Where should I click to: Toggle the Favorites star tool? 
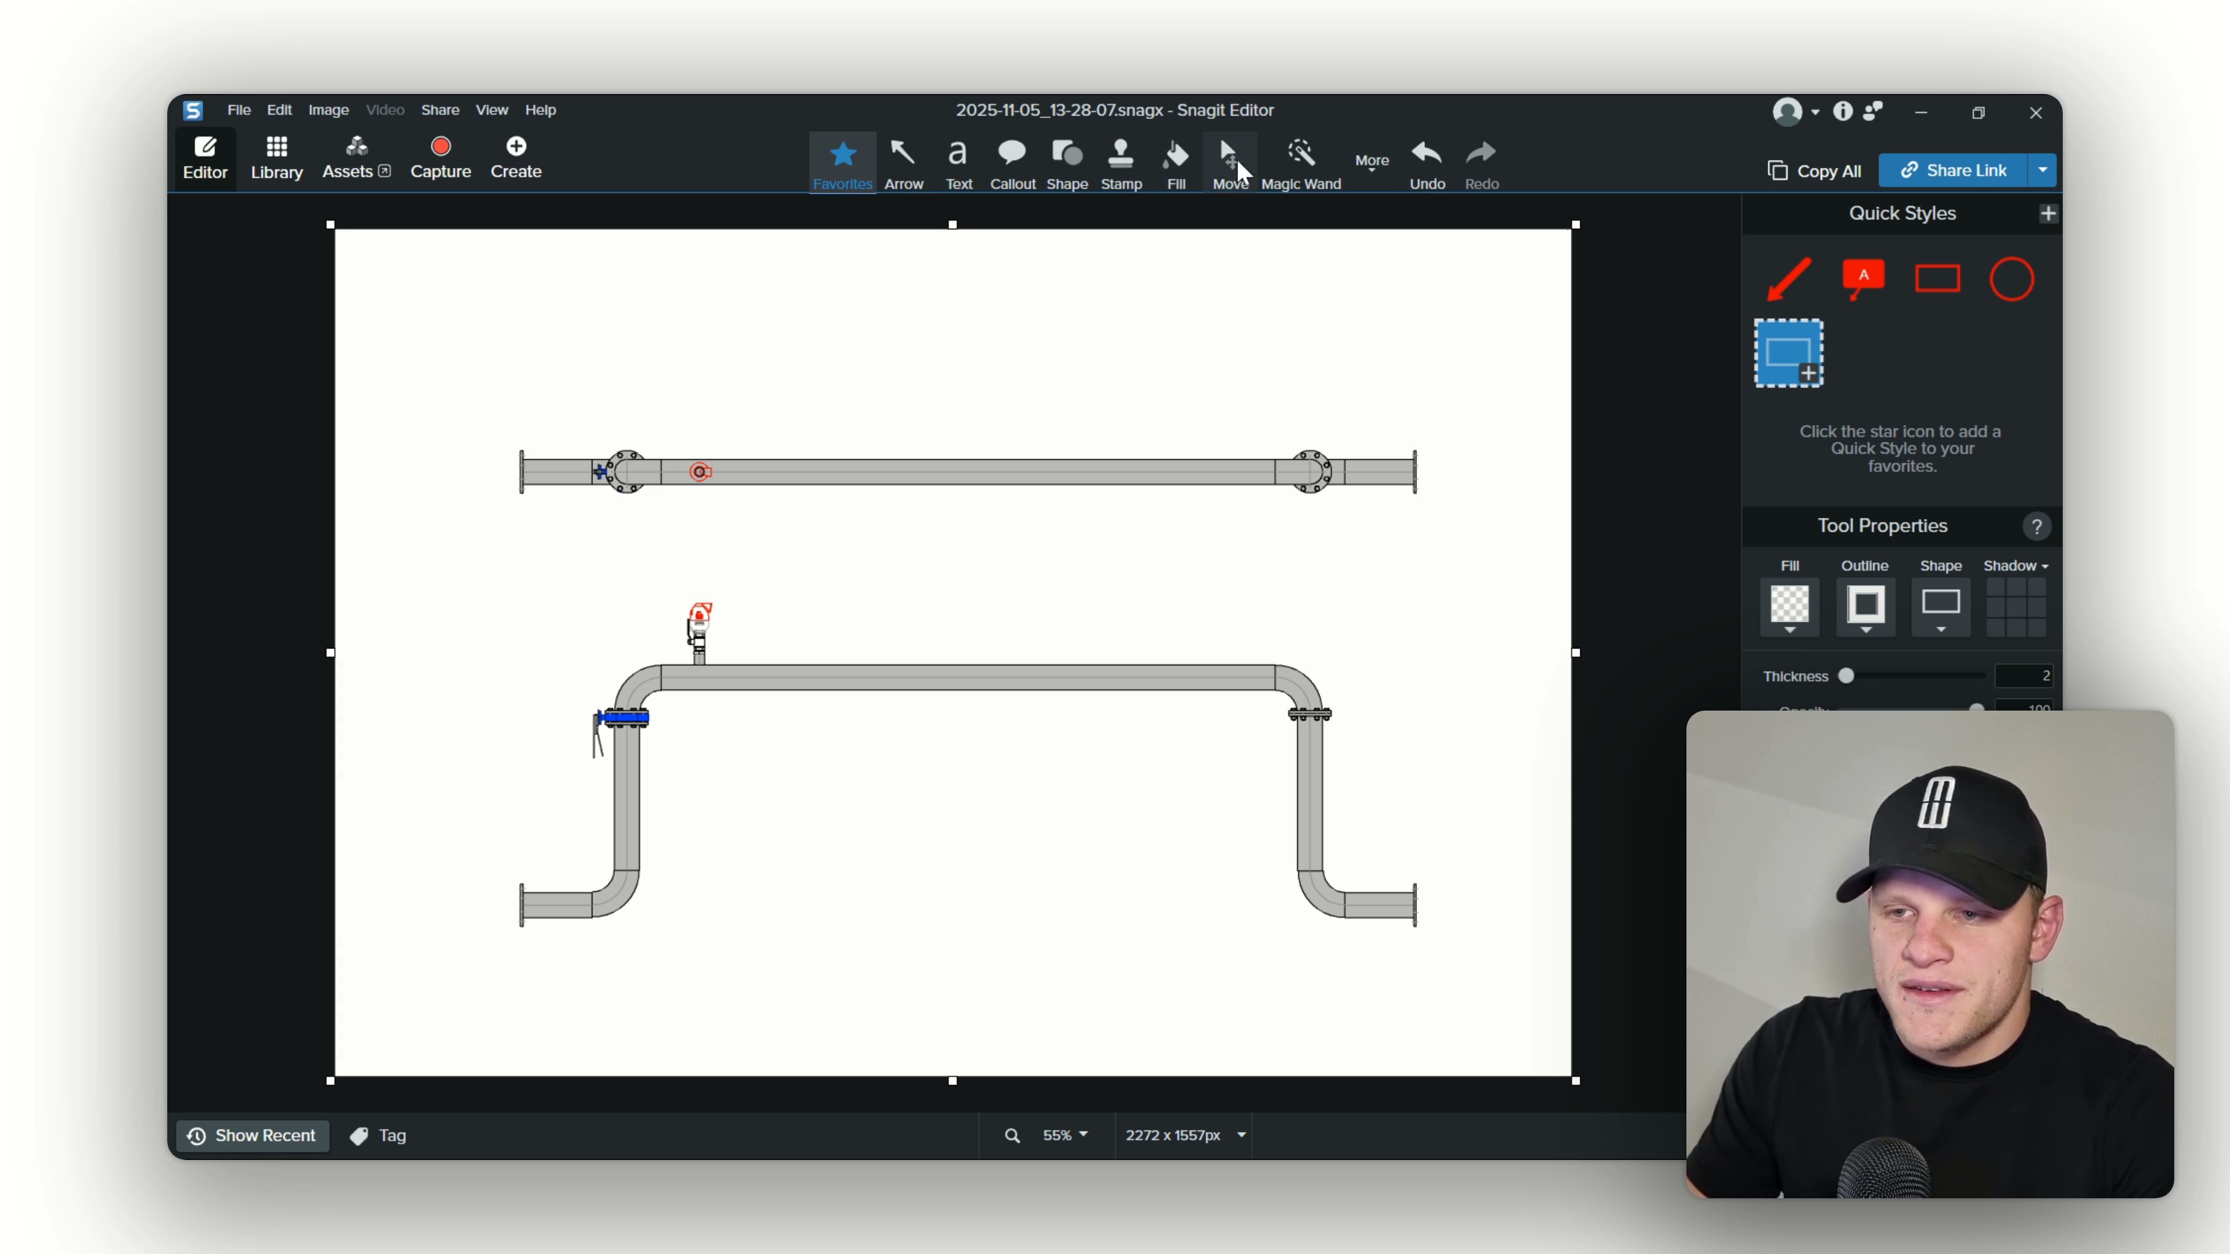coord(842,164)
